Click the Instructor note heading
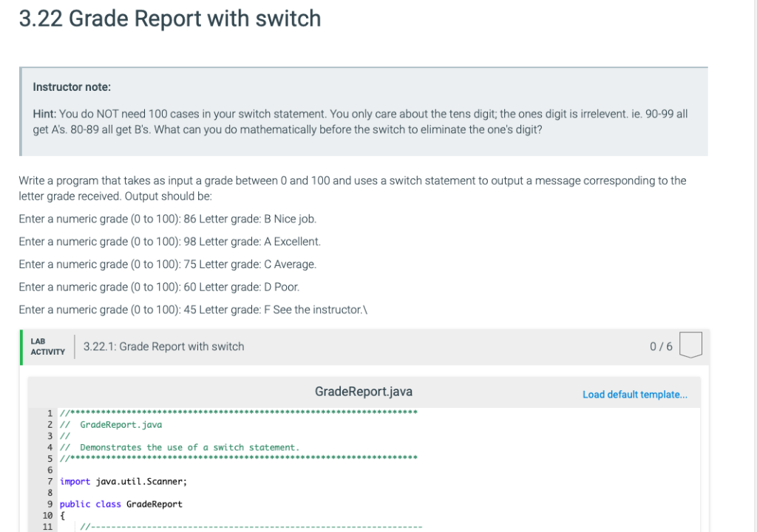Screen dimensions: 757x532 click(72, 86)
